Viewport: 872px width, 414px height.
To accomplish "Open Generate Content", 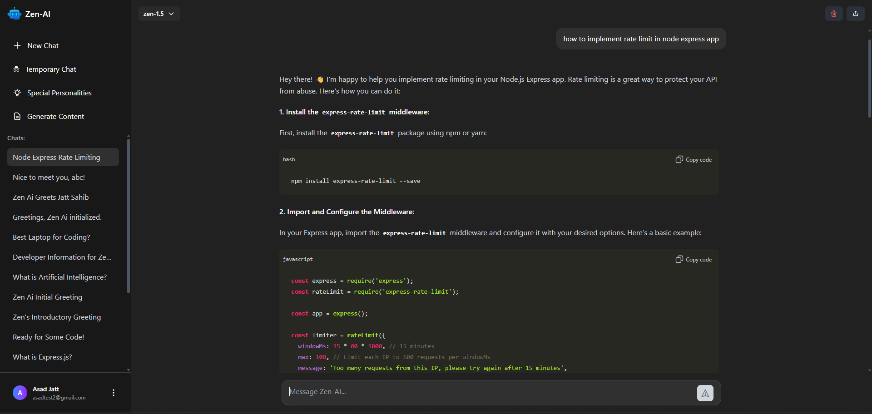I will pyautogui.click(x=55, y=116).
